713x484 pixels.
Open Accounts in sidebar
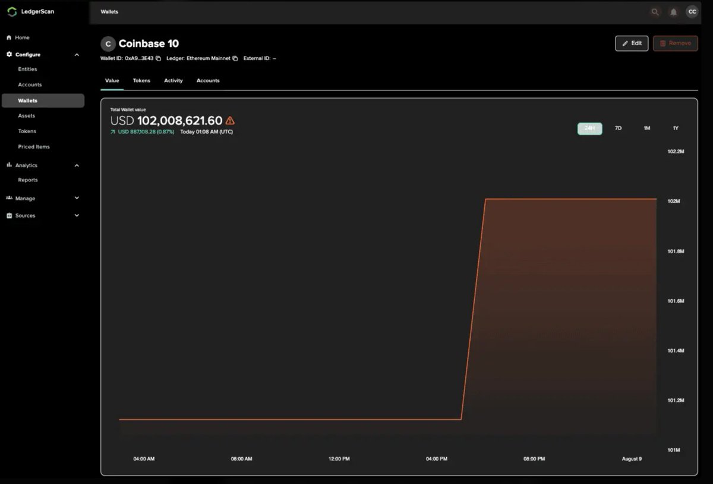pyautogui.click(x=30, y=84)
